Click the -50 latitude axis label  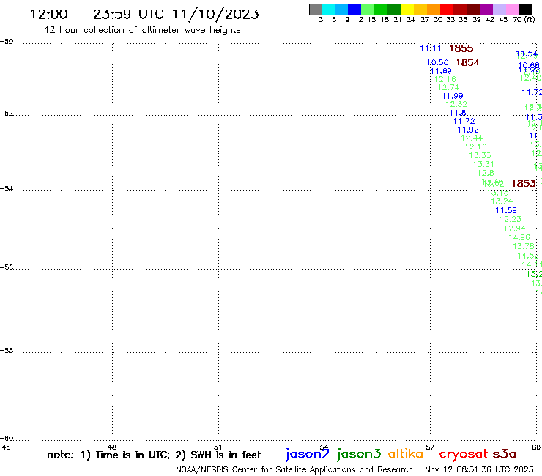[x=7, y=42]
